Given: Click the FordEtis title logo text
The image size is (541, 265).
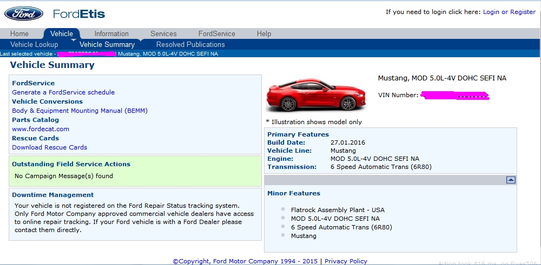Looking at the screenshot, I should pyautogui.click(x=79, y=14).
